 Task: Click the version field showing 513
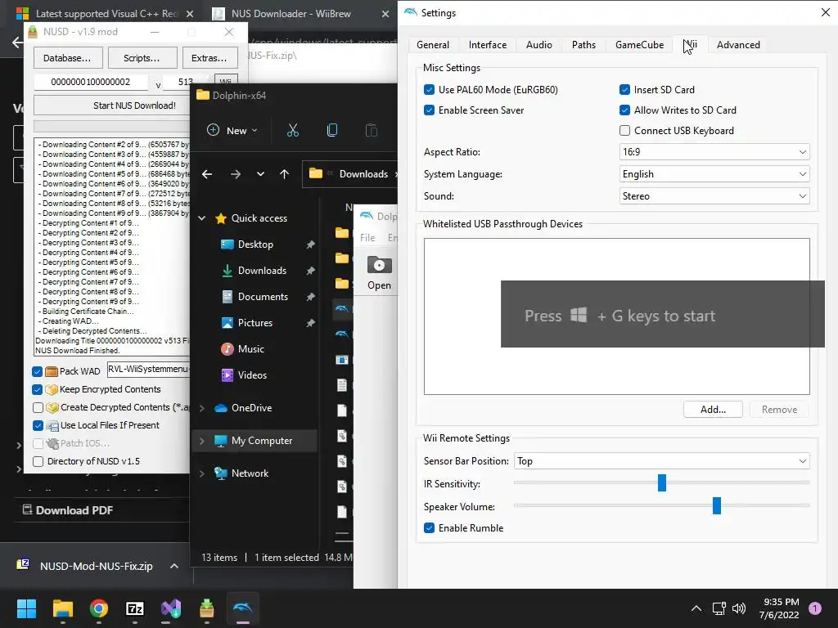(x=186, y=83)
